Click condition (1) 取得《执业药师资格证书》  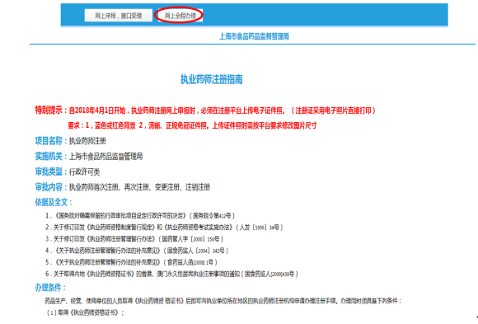tap(85, 312)
